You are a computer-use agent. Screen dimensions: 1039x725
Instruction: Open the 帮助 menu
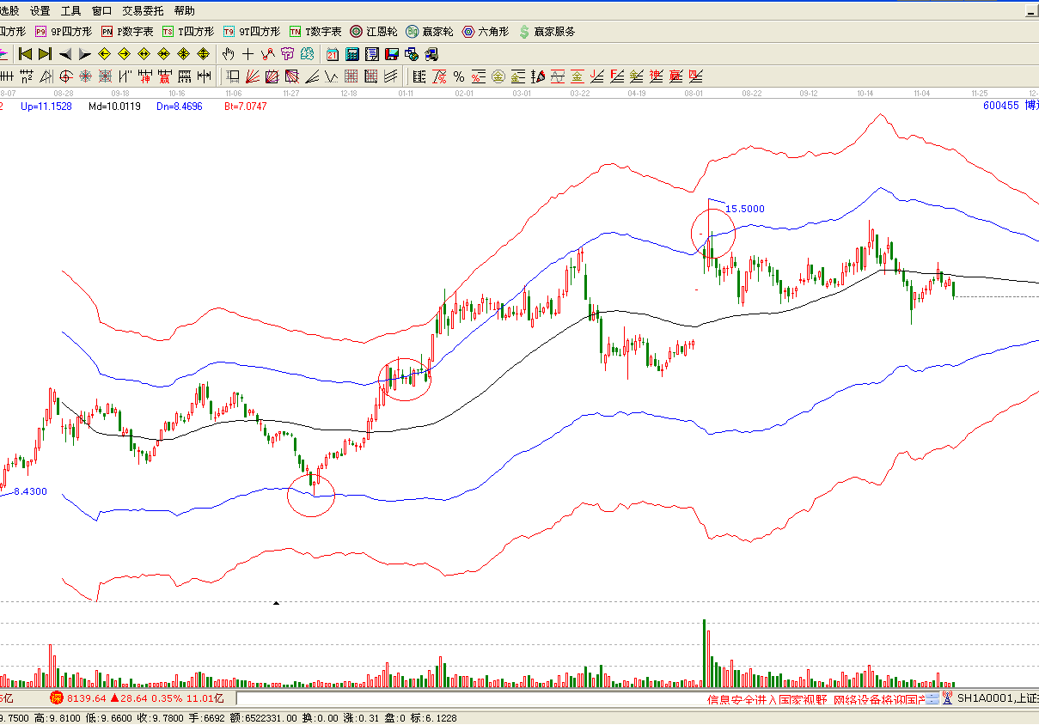tap(184, 11)
